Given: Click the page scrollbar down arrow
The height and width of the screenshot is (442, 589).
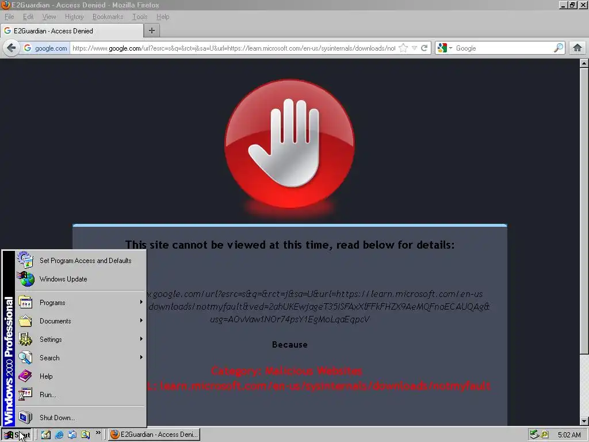Looking at the screenshot, I should (584, 421).
